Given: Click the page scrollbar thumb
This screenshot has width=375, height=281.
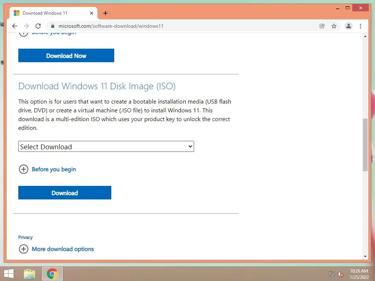Looking at the screenshot, I should click(x=365, y=145).
